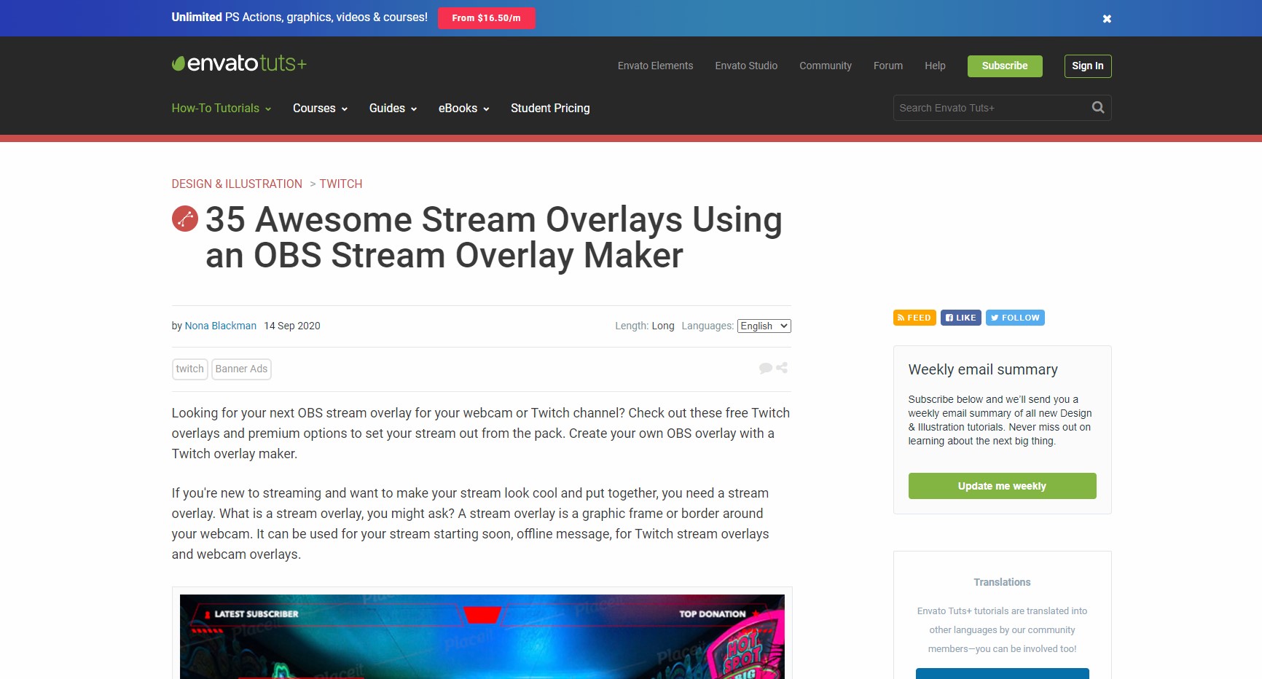Viewport: 1262px width, 679px height.
Task: Click the 'Length: Long' text
Action: coord(645,326)
